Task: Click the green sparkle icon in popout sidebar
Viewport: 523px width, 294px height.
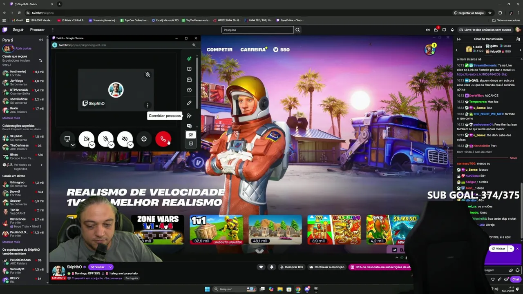Action: pos(189,59)
